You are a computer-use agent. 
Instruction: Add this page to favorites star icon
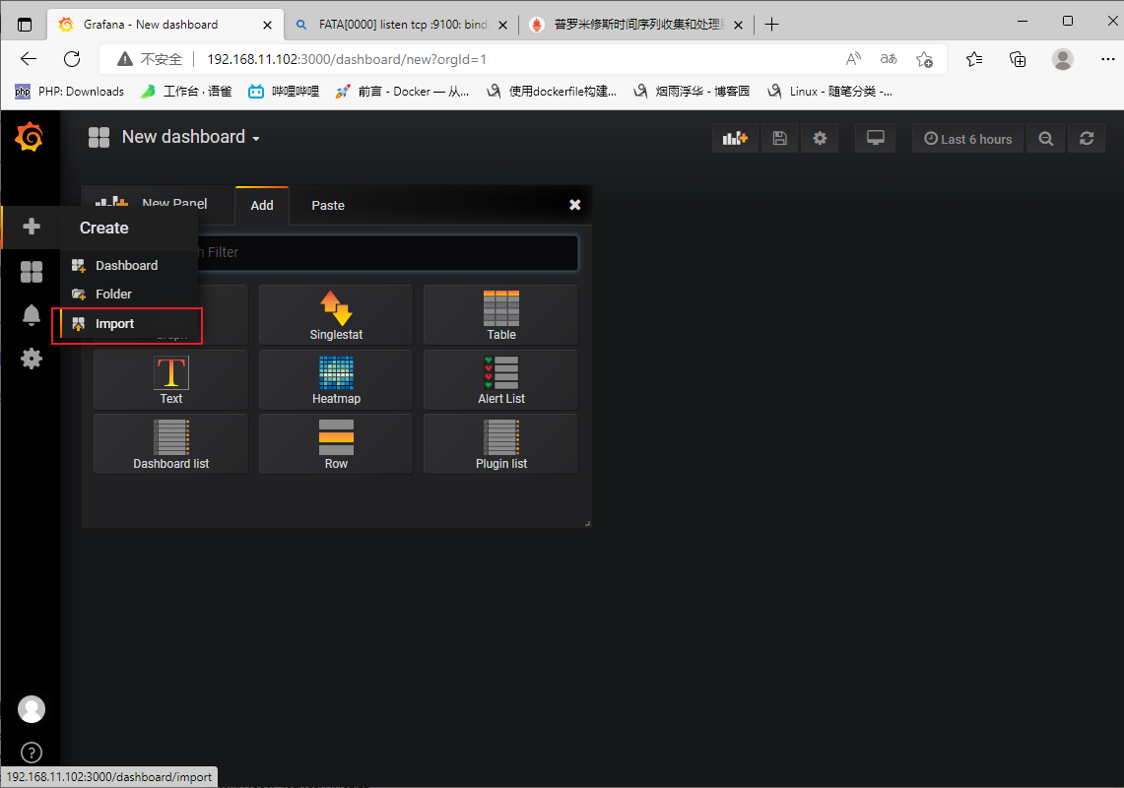[924, 59]
